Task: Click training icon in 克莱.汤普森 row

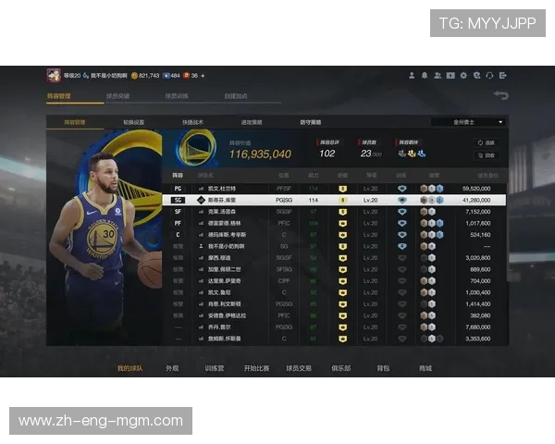Action: (x=401, y=212)
